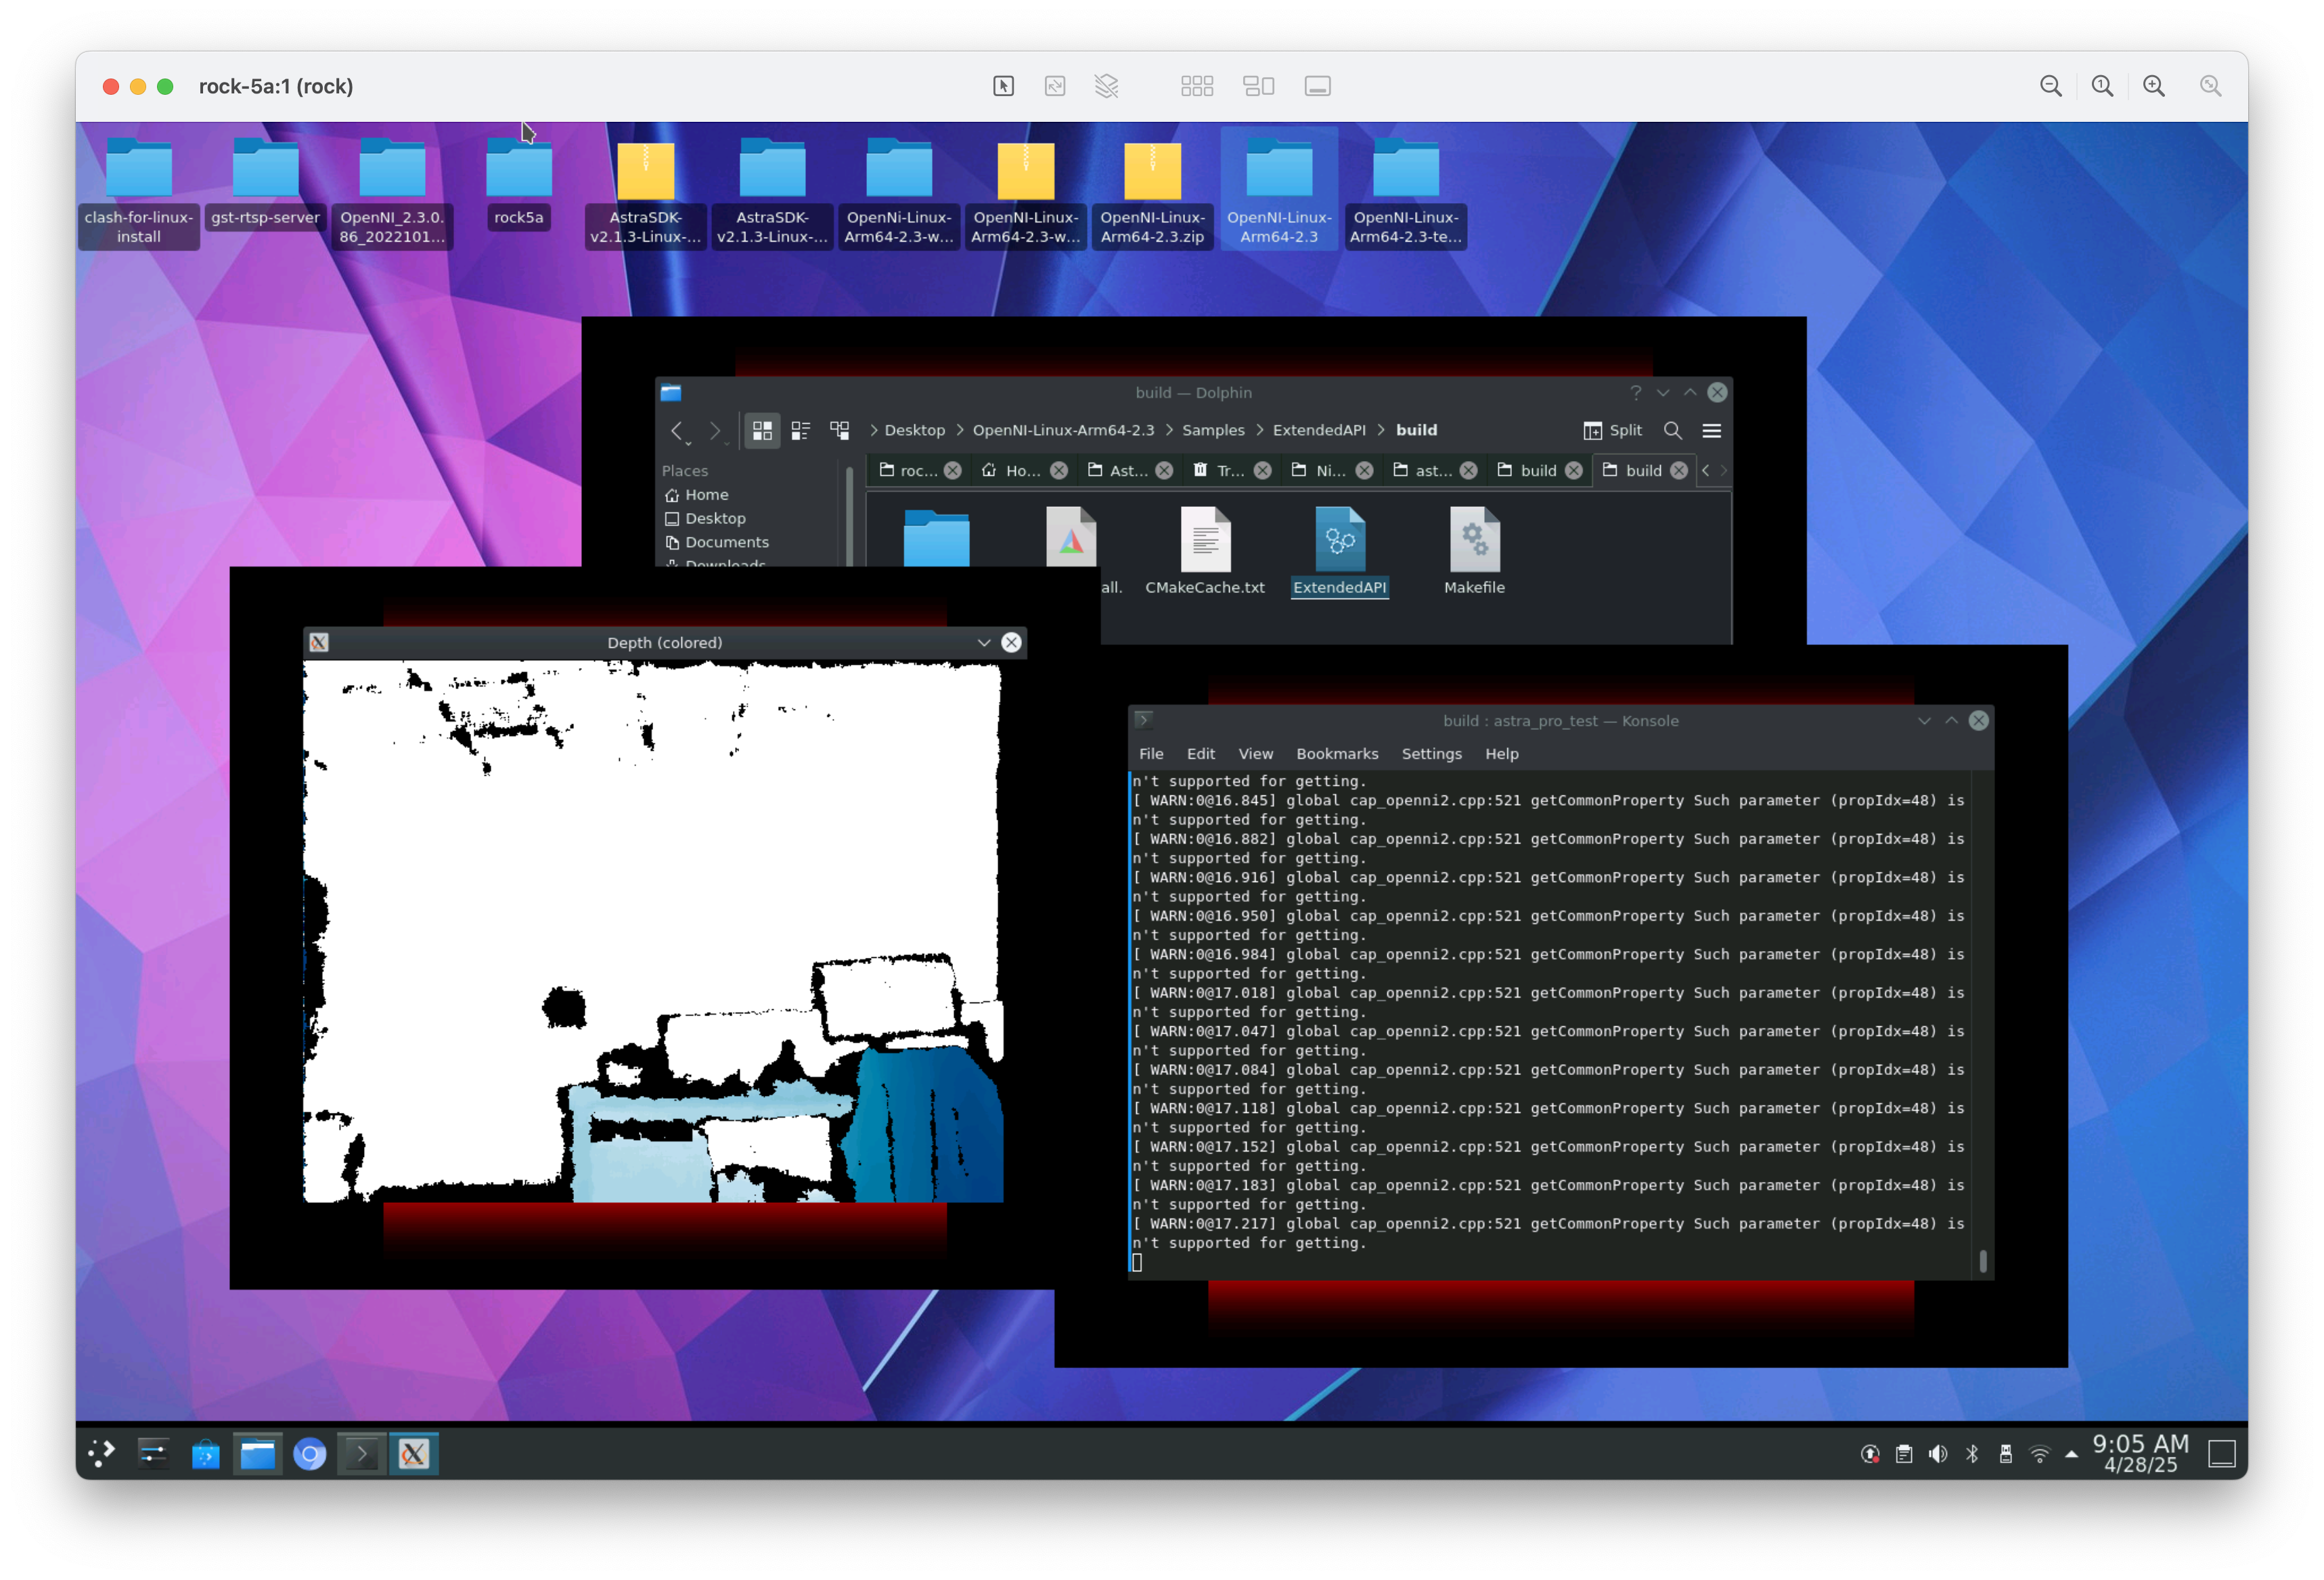The width and height of the screenshot is (2324, 1580).
Task: Click the Split view button
Action: click(x=1612, y=431)
